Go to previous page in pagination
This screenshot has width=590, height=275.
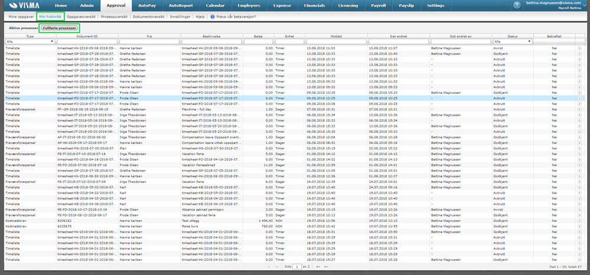pos(277,267)
